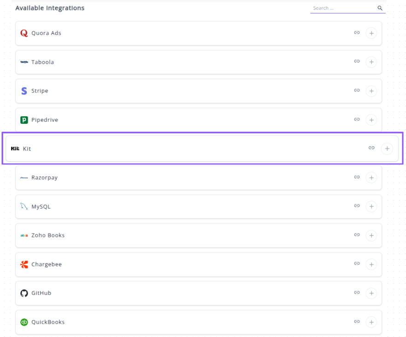406x337 pixels.
Task: Add the Razorpay integration
Action: coord(371,178)
